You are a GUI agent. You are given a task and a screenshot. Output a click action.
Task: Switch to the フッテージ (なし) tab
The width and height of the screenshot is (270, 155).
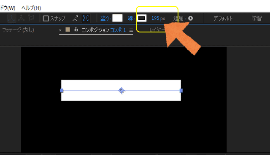[18, 30]
